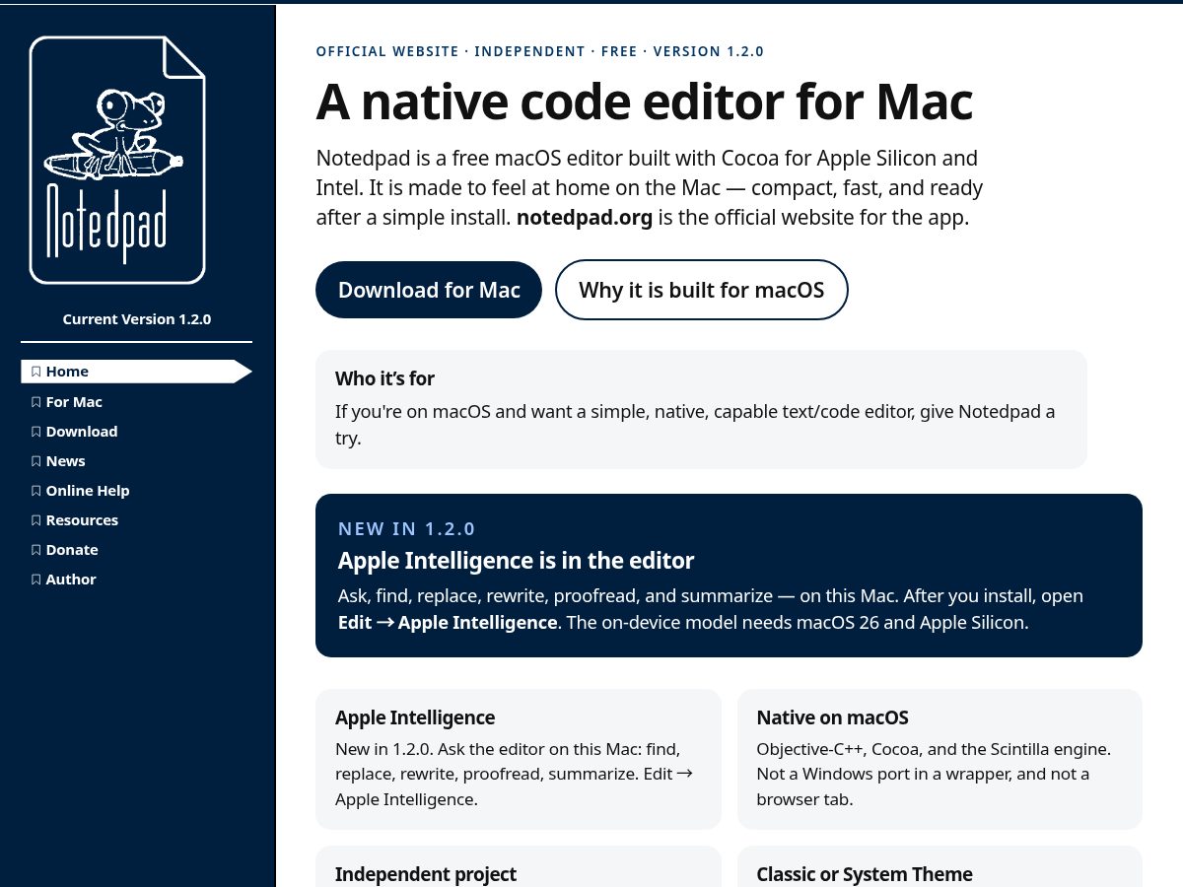Click the Independent project card heading
1183x887 pixels.
[x=426, y=874]
